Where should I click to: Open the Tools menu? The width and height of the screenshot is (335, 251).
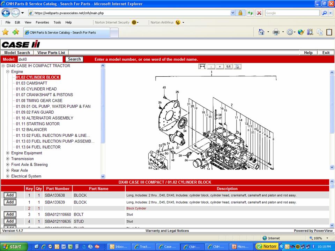(57, 22)
